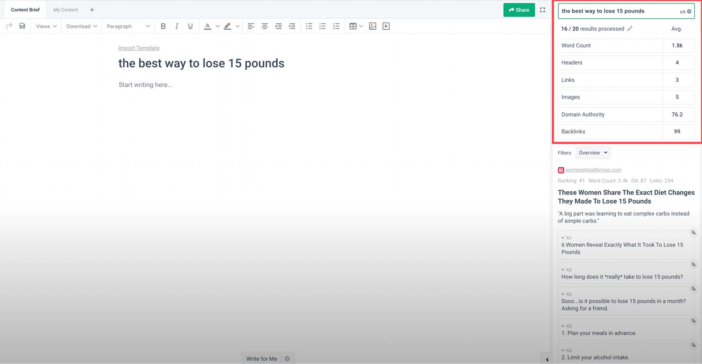
Task: Collapse the 'How long does it really take' h2
Action: 564,269
